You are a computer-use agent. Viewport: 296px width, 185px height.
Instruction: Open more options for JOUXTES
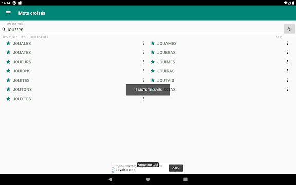click(143, 99)
